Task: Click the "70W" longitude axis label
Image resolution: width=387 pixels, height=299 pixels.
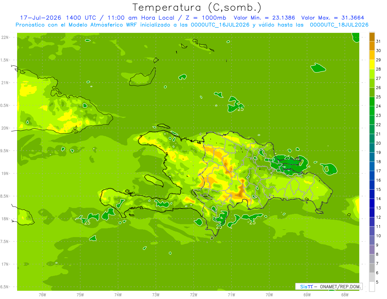Action: 269,295
